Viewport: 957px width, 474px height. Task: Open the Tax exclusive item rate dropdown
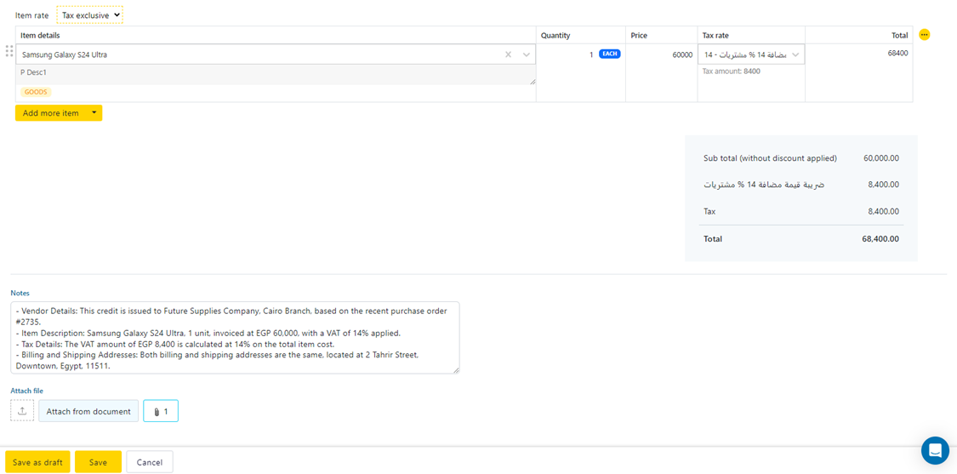coord(90,15)
